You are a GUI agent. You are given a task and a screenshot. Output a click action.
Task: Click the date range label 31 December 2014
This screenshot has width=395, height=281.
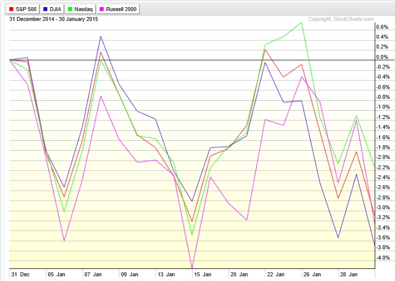pyautogui.click(x=31, y=19)
